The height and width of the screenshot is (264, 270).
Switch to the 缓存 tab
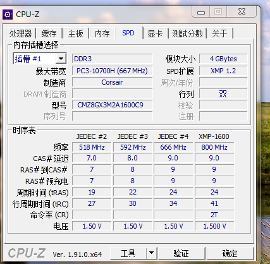tap(49, 33)
